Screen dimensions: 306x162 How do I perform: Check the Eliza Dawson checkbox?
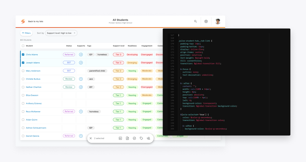(23, 95)
